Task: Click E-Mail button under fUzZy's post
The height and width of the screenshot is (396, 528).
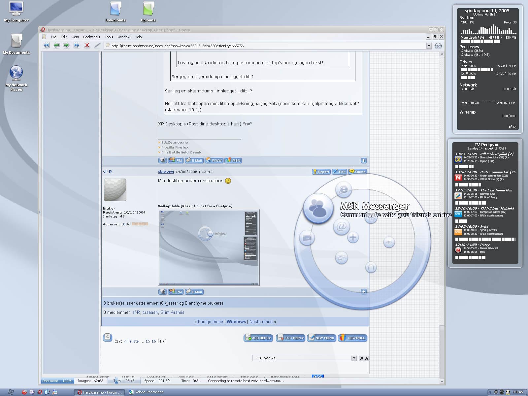Action: tap(194, 160)
